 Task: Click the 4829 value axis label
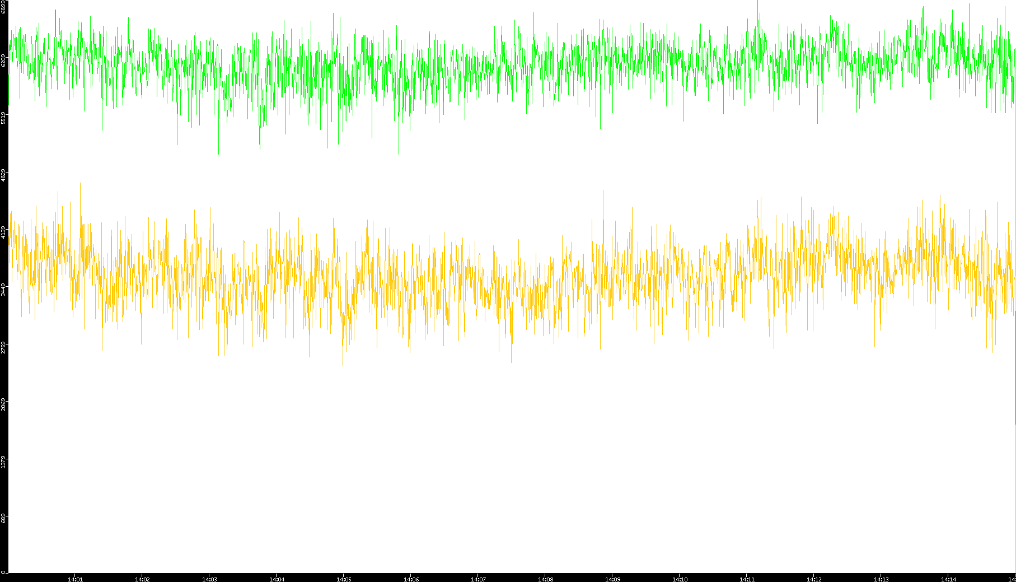[3, 175]
